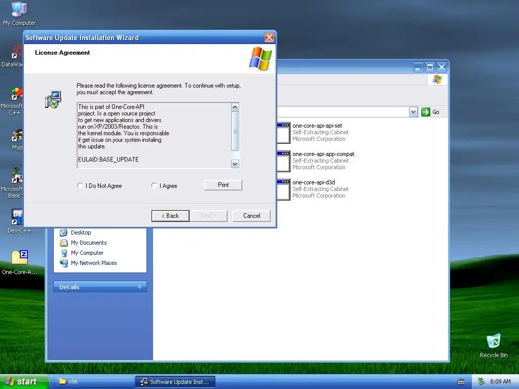
Task: Select the I Do Not Agree radio button
Action: 80,185
